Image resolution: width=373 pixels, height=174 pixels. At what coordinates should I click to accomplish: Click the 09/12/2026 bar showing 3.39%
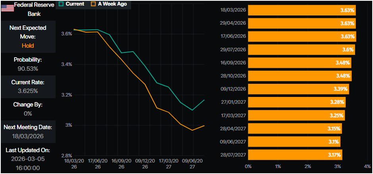coord(298,89)
